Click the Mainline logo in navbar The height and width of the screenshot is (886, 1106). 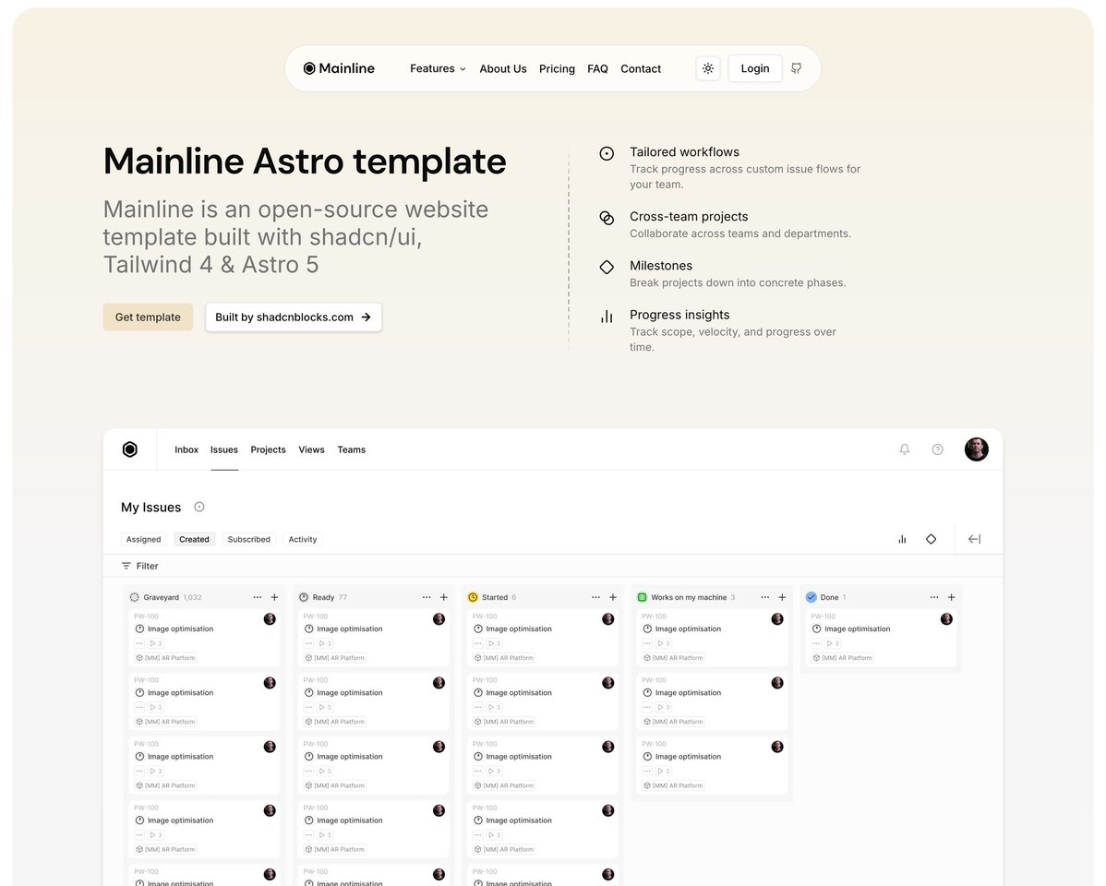(x=339, y=68)
